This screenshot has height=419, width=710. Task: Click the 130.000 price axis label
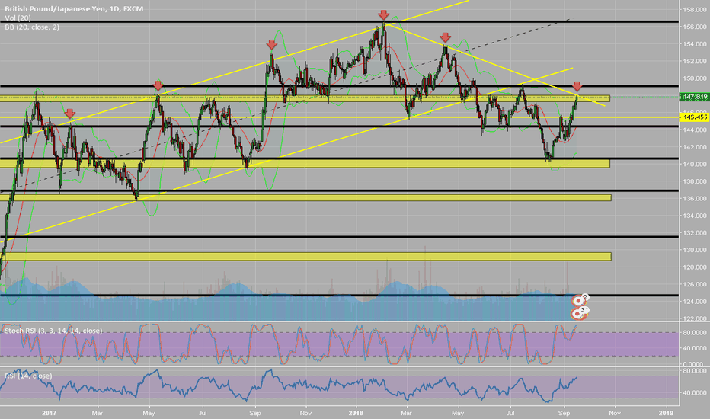[695, 250]
